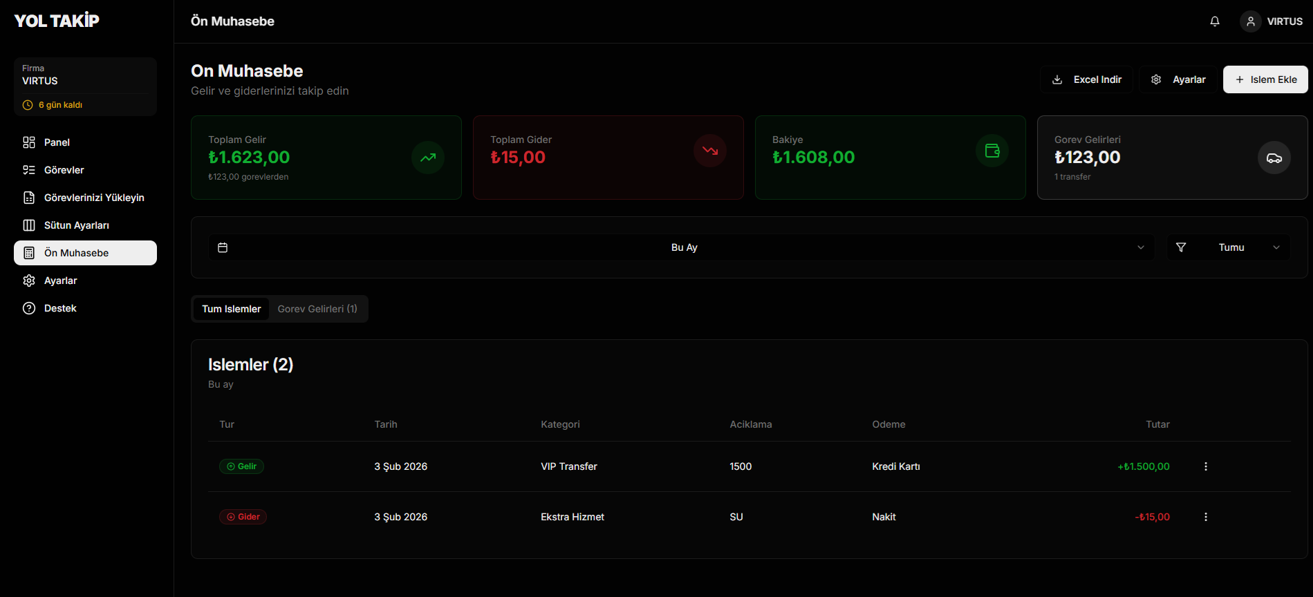Screen dimensions: 1313x597
Task: Click the calendar icon in date filter
Action: point(223,247)
